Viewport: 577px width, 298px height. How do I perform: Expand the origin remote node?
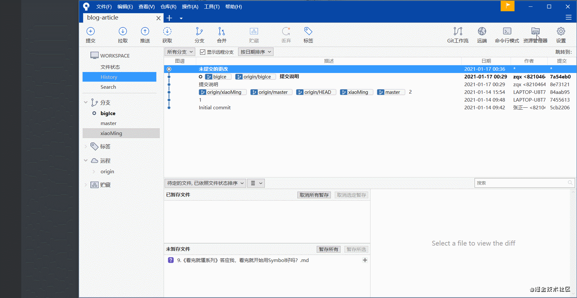(94, 171)
